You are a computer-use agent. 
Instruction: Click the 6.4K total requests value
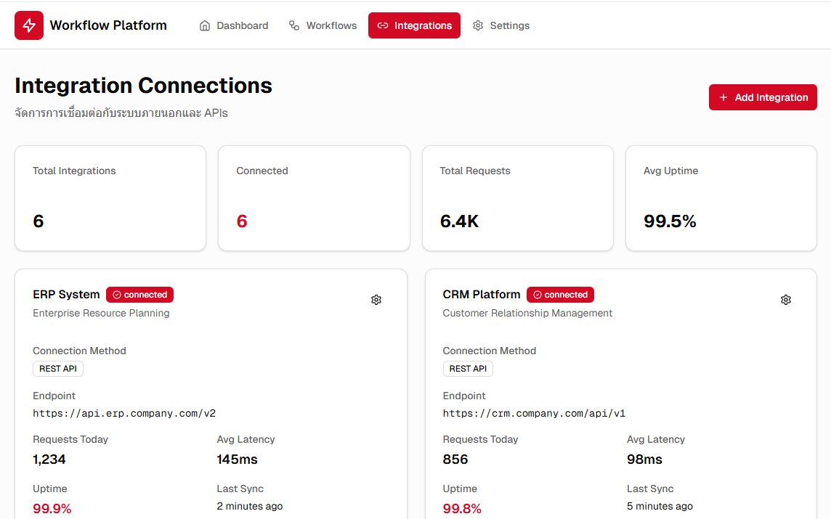click(x=460, y=221)
